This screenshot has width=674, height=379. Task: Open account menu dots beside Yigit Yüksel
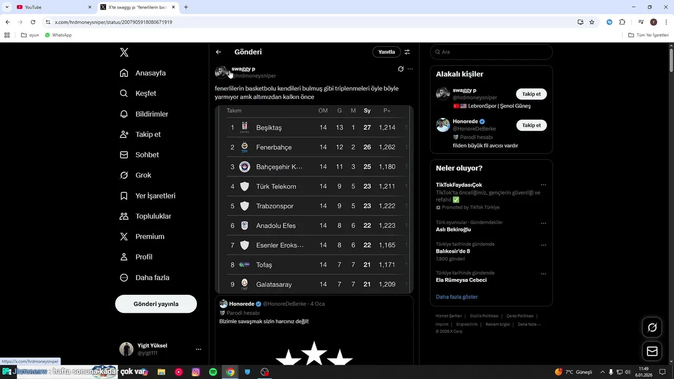point(199,349)
